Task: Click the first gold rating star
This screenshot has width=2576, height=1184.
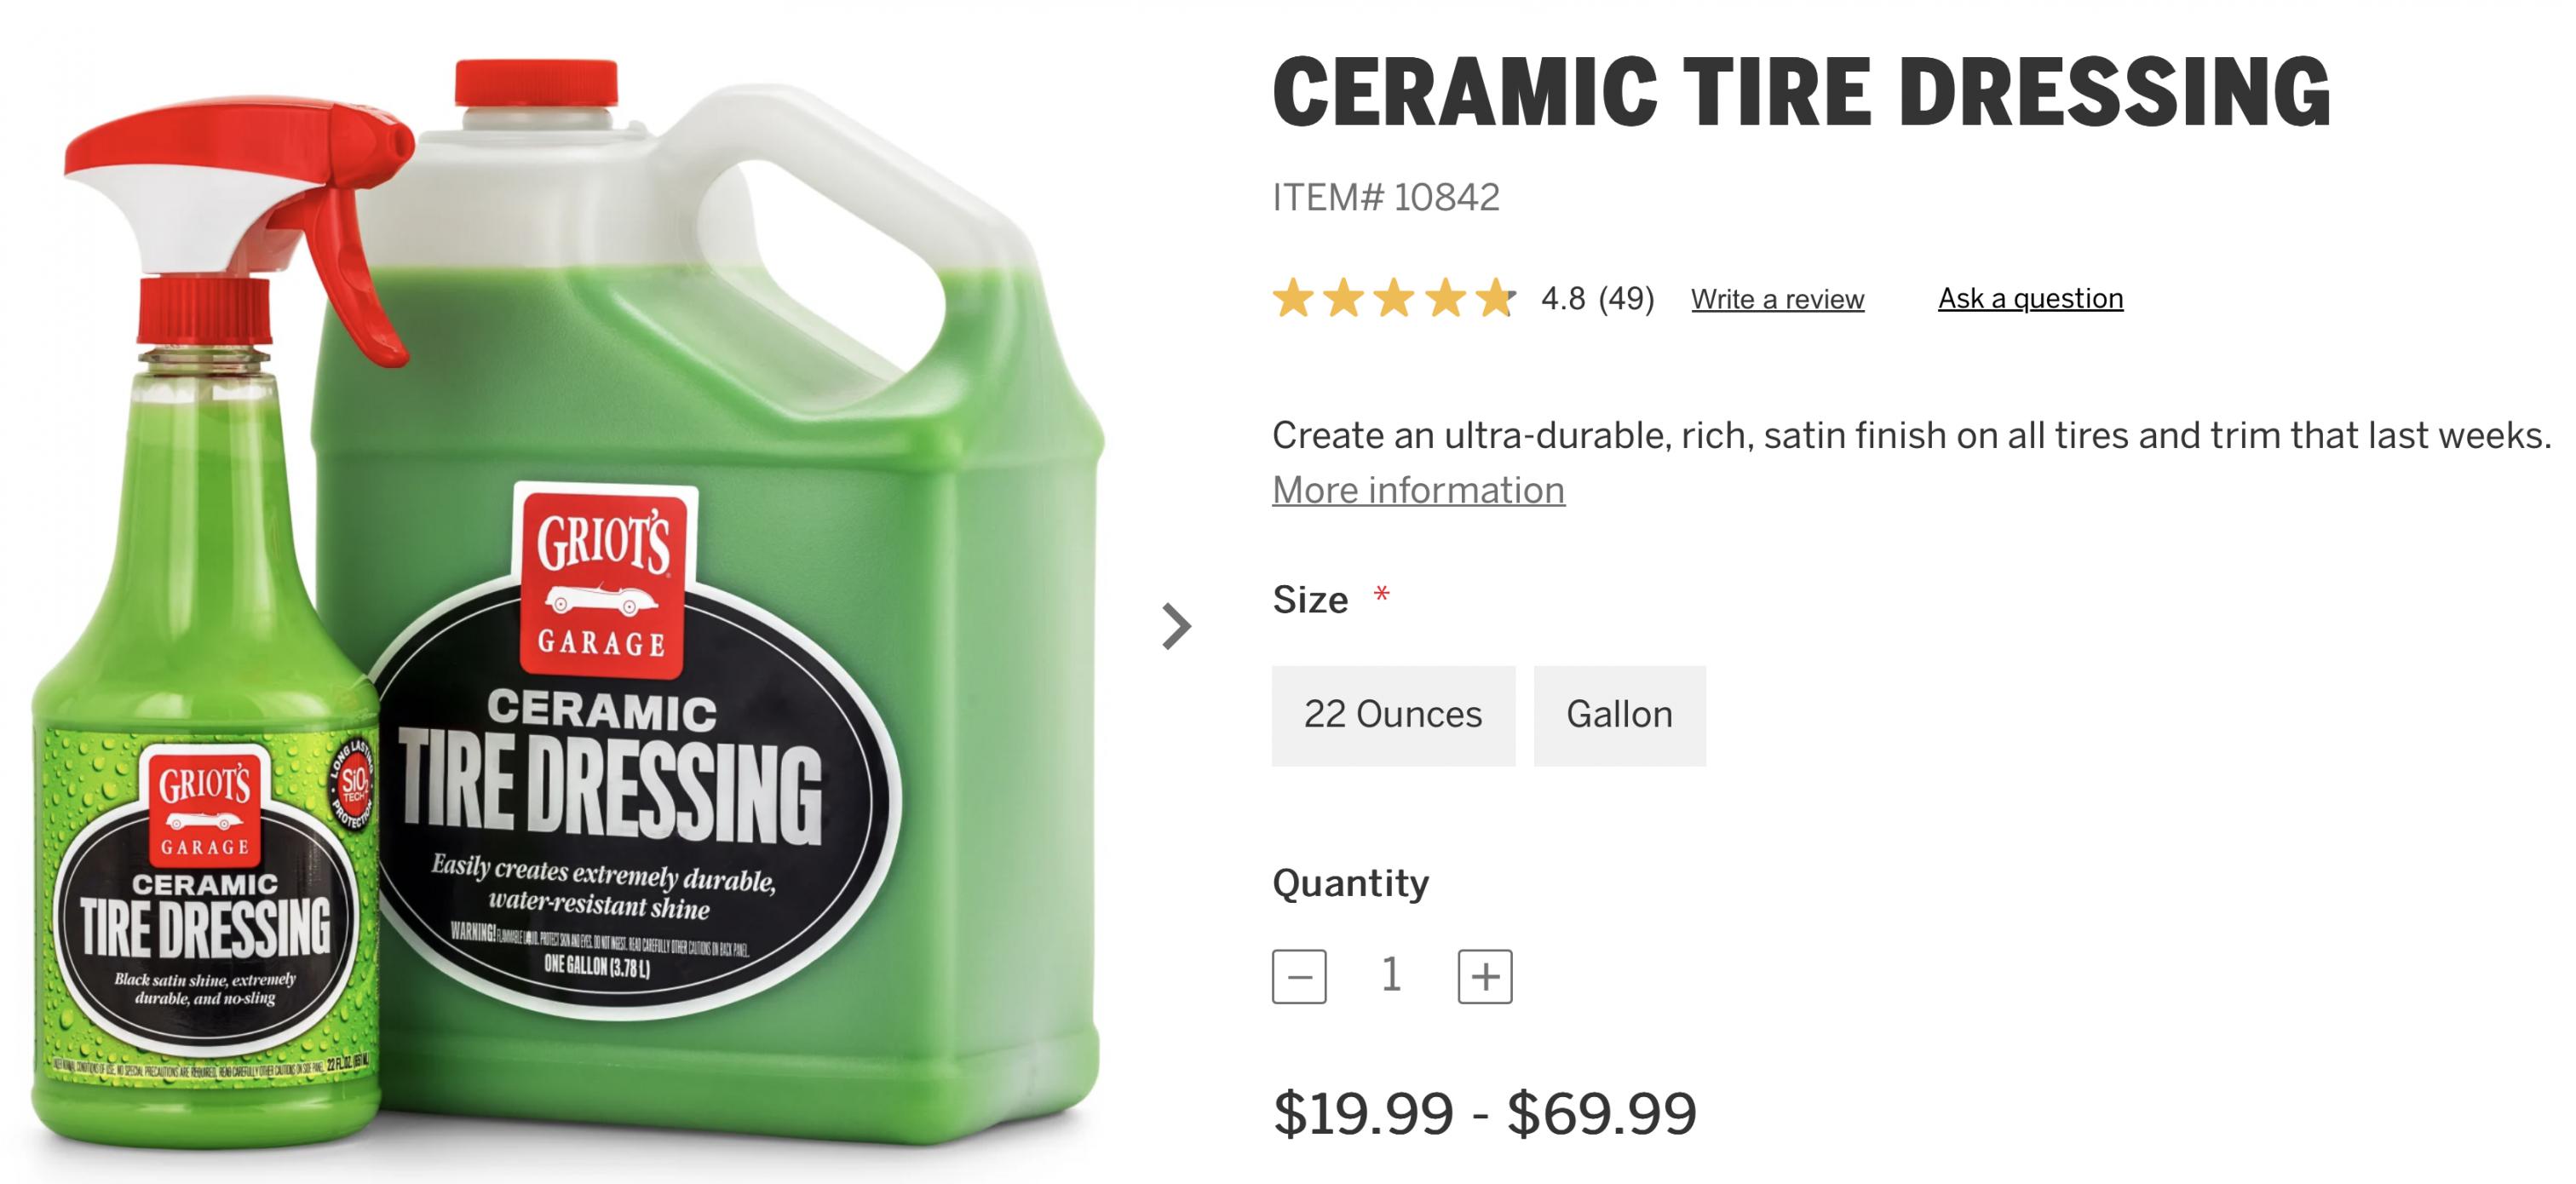Action: 1293,298
